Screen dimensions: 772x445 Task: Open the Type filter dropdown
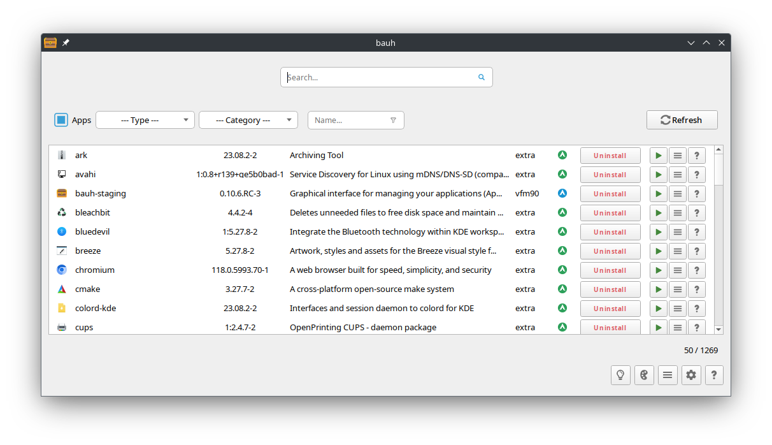(145, 120)
